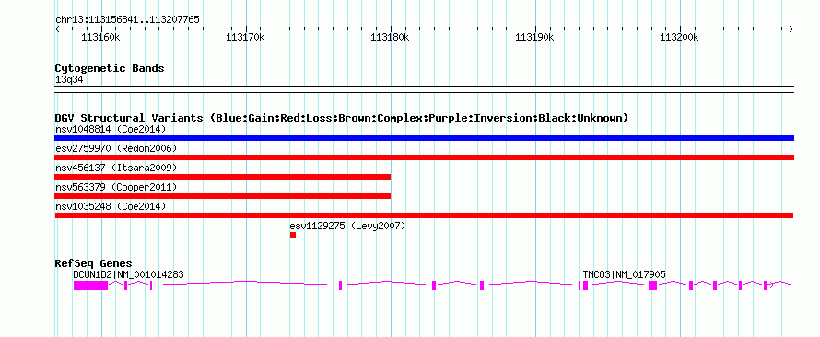The image size is (820, 337).
Task: Click the 113190k ruler tick label
Action: [x=535, y=38]
